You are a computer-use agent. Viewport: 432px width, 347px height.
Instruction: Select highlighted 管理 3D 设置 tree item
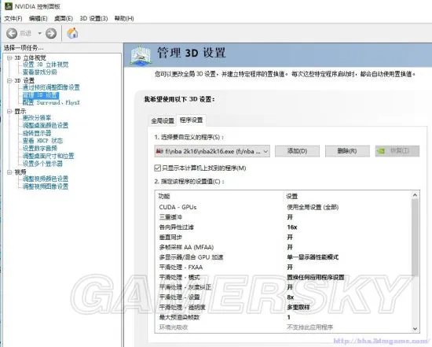click(41, 95)
